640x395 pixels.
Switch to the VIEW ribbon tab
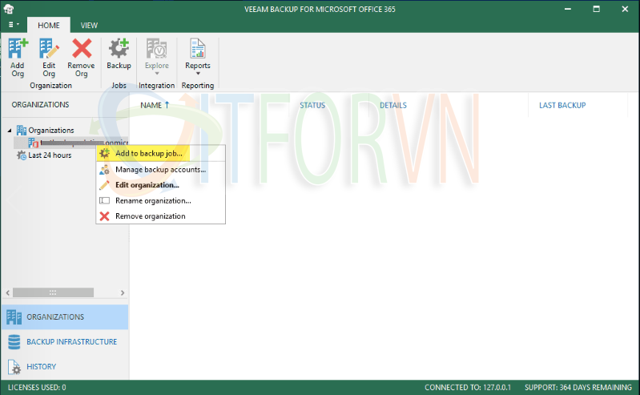pyautogui.click(x=89, y=26)
